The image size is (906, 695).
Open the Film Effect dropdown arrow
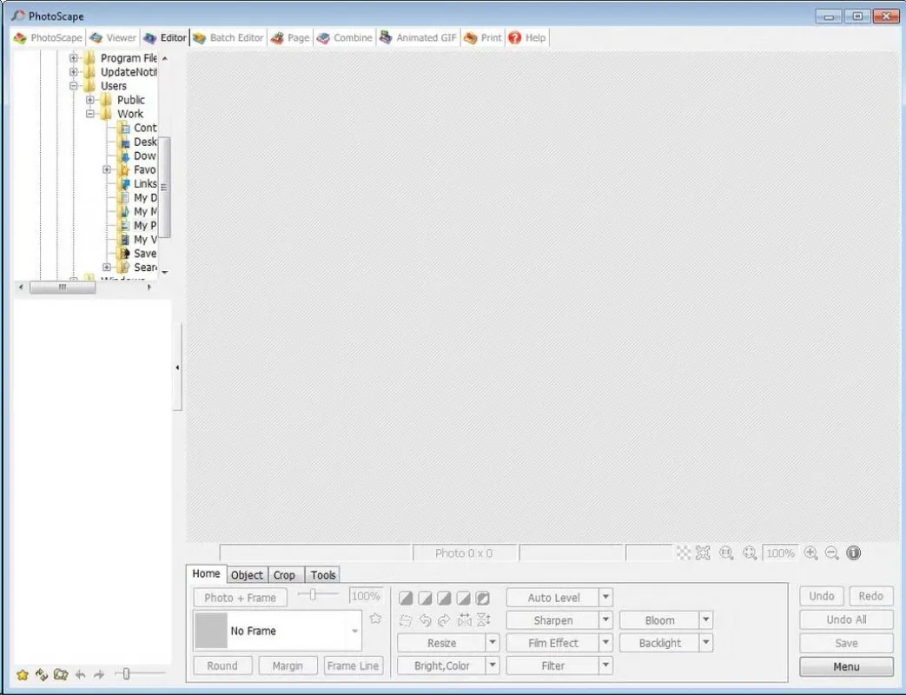(605, 642)
